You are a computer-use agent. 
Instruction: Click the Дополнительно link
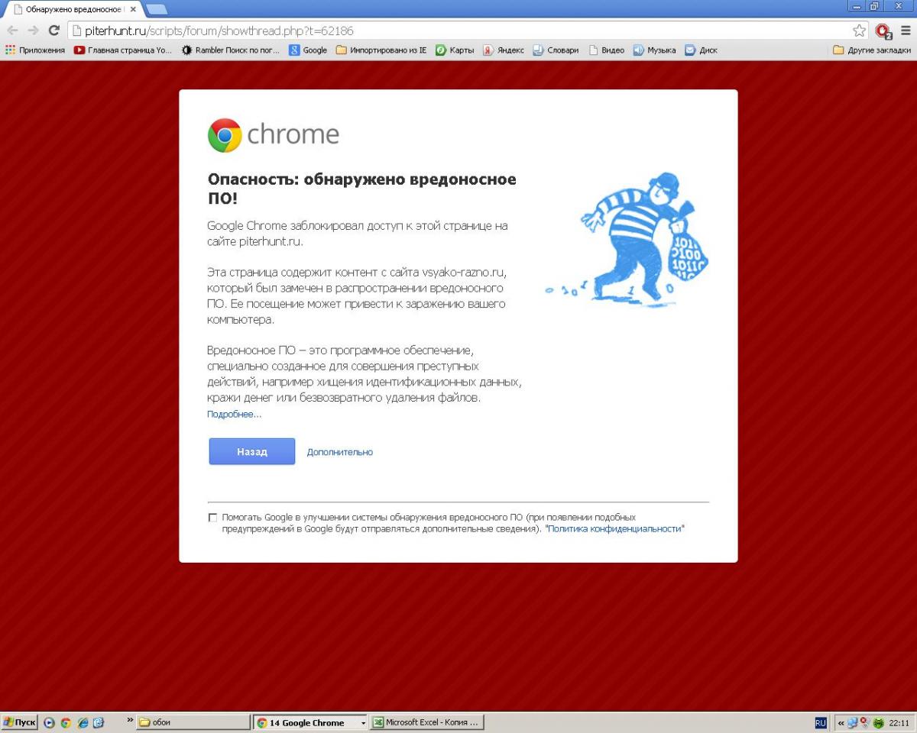[x=340, y=452]
